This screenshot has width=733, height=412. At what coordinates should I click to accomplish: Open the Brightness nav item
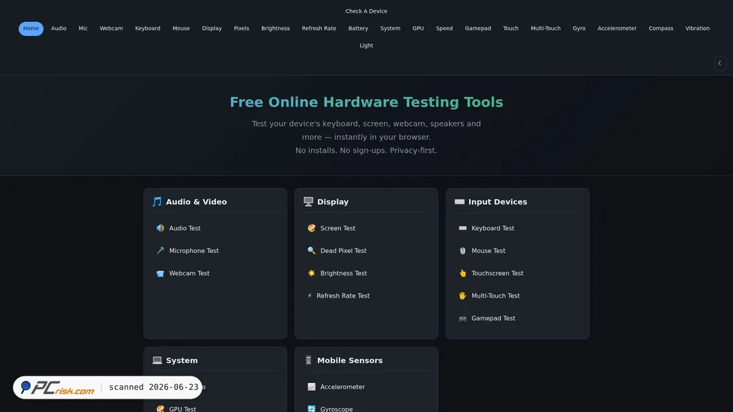click(x=275, y=29)
